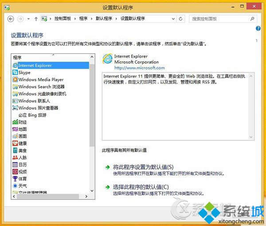The image size is (266, 226).
Task: Click the program list horizontal scrollbar thumb
Action: tap(48, 196)
